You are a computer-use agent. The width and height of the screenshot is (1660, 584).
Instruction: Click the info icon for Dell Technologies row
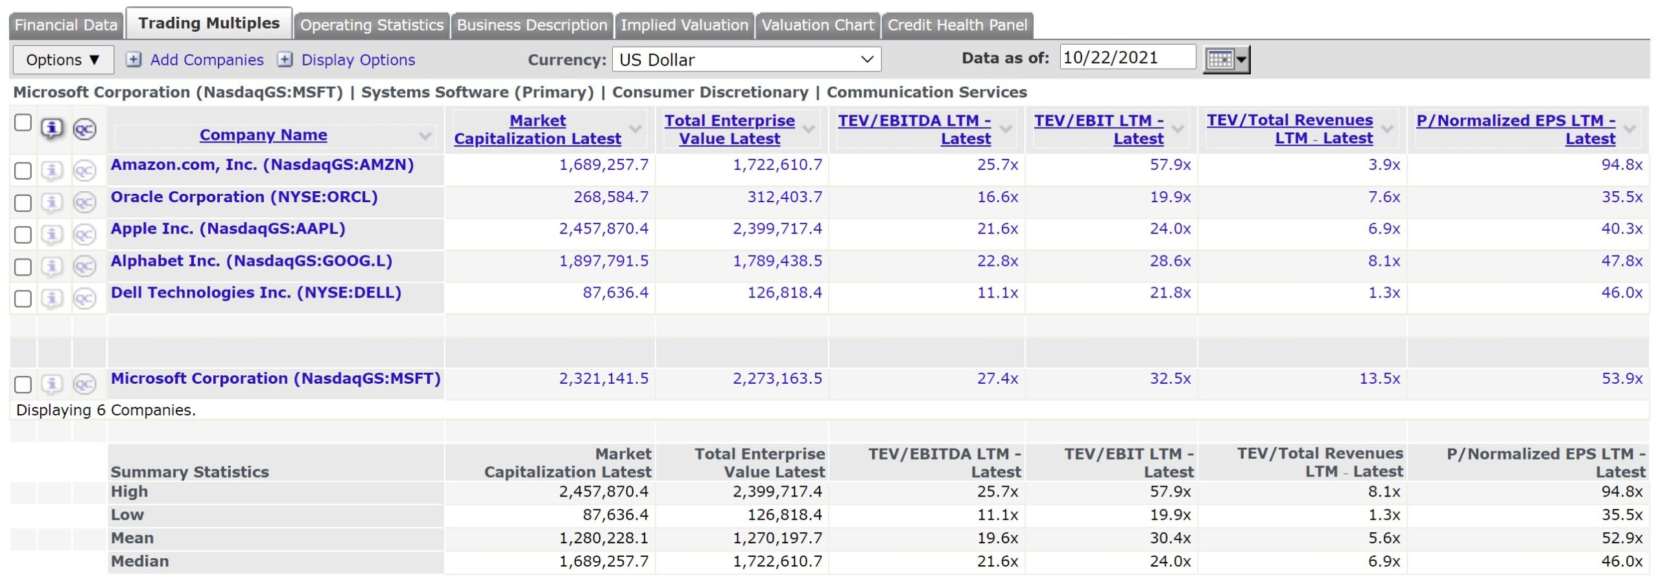53,299
